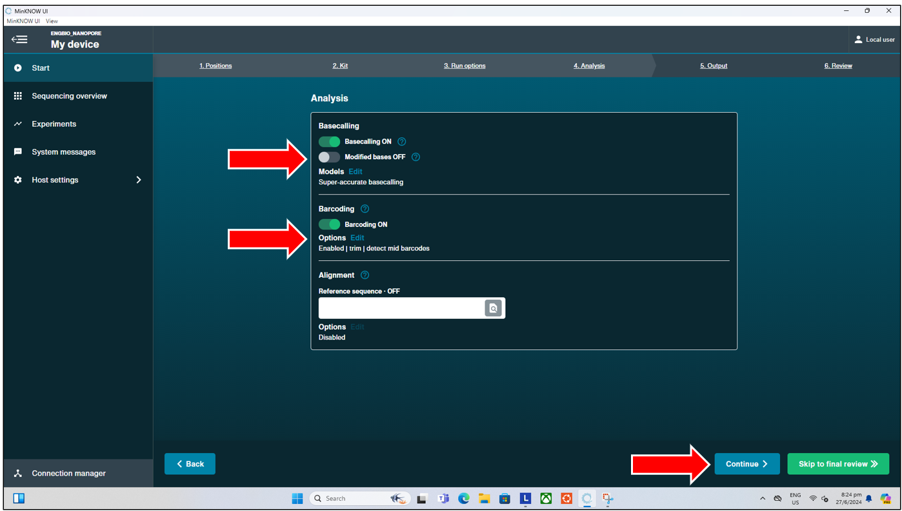Go to step 3. Run options
This screenshot has height=511, width=902.
pyautogui.click(x=465, y=66)
